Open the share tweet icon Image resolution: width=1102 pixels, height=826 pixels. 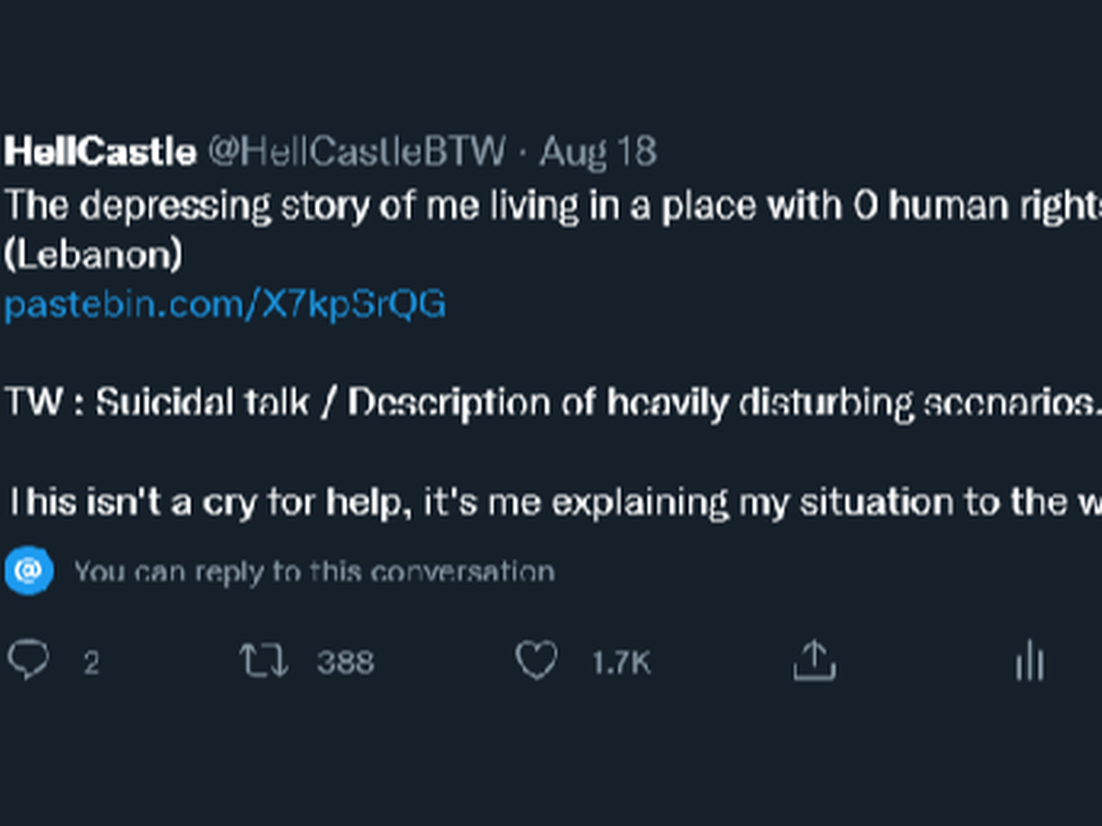[x=814, y=661]
